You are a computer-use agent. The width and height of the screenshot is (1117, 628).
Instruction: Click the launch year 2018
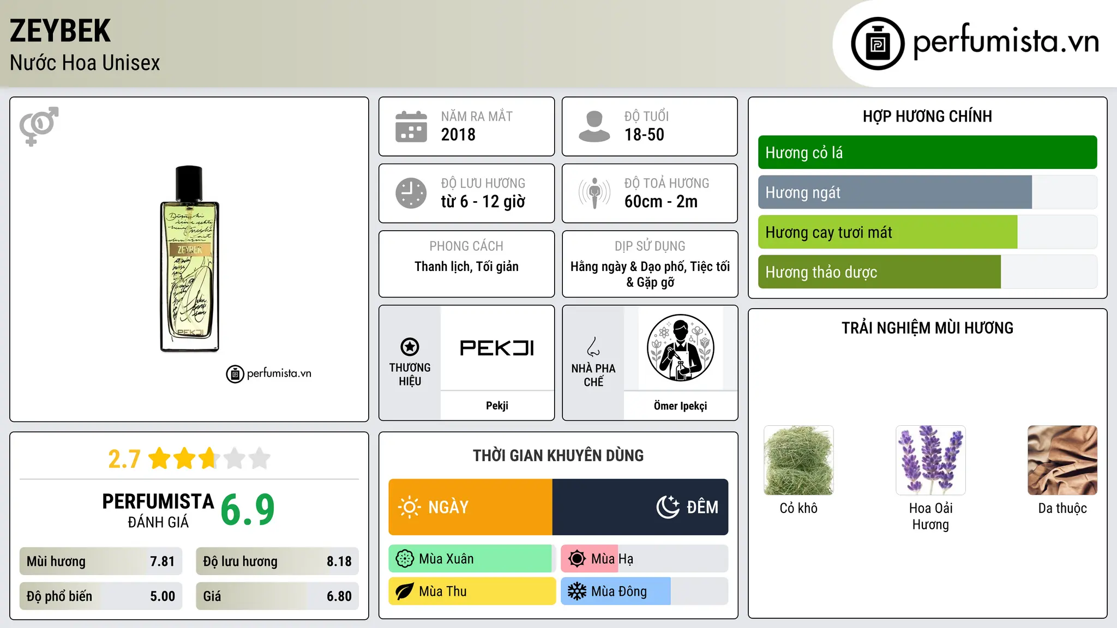pyautogui.click(x=458, y=135)
